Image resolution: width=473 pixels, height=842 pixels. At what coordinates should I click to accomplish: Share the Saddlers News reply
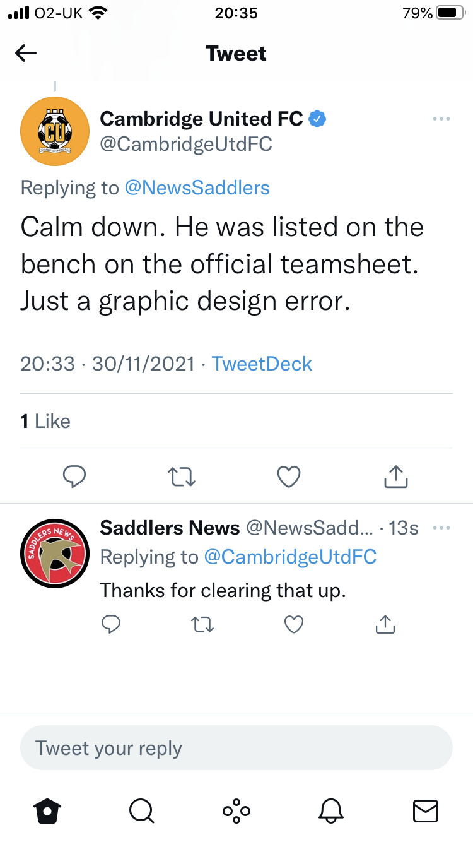[385, 624]
